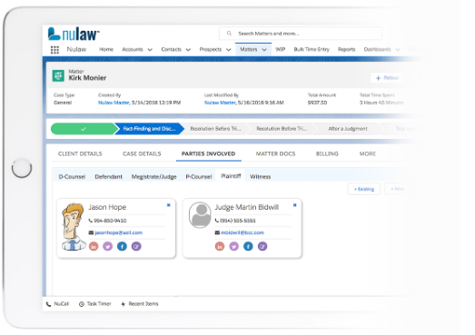Screen dimensions: 475x335
Task: Select the Magistrate/Judge sub-tab
Action: [x=153, y=177]
